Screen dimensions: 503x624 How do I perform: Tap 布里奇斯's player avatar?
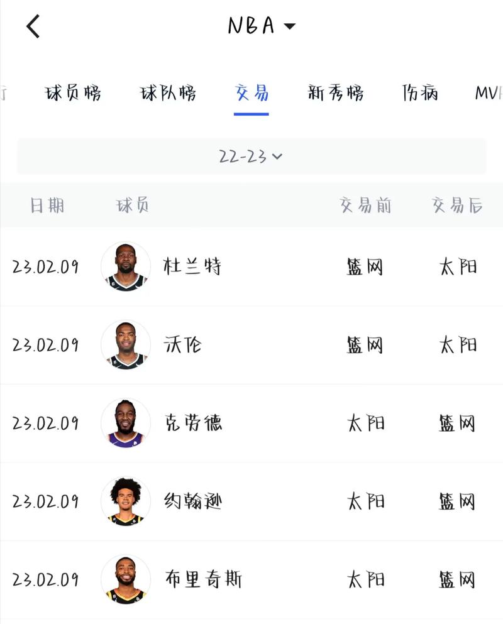click(126, 579)
